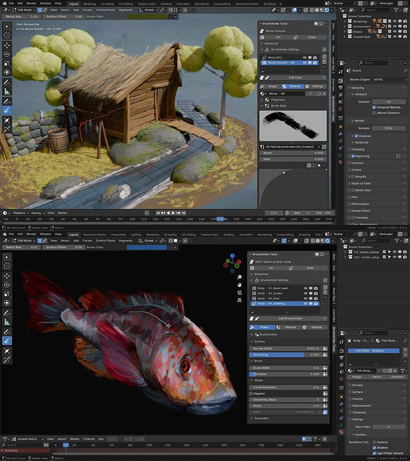The width and height of the screenshot is (410, 461).
Task: Expand the Environment collection in outliner
Action: point(344,26)
